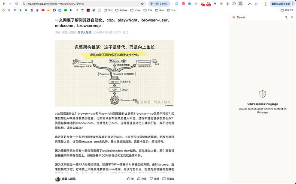Go back to the previous page

tap(4, 3)
